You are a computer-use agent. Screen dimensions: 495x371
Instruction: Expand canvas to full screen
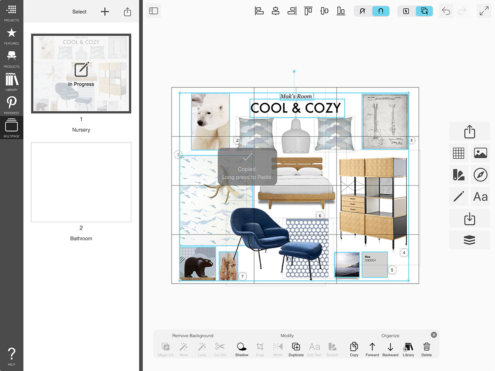click(484, 11)
